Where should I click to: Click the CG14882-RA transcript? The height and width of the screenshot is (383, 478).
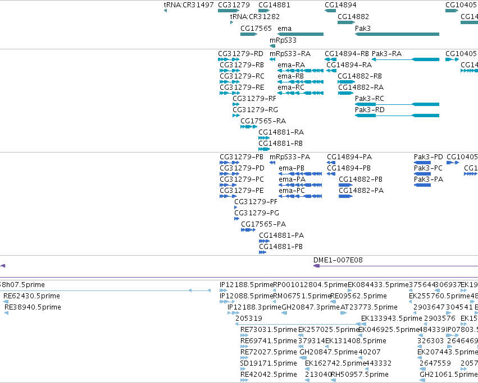click(345, 93)
